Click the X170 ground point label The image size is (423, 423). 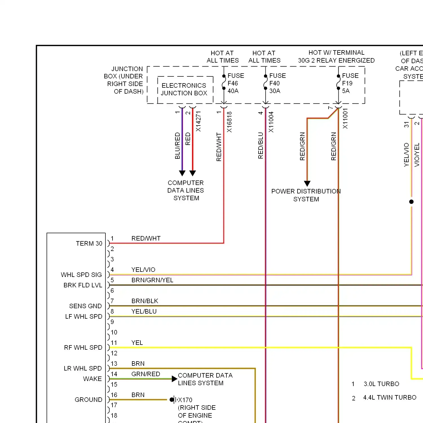coord(185,400)
